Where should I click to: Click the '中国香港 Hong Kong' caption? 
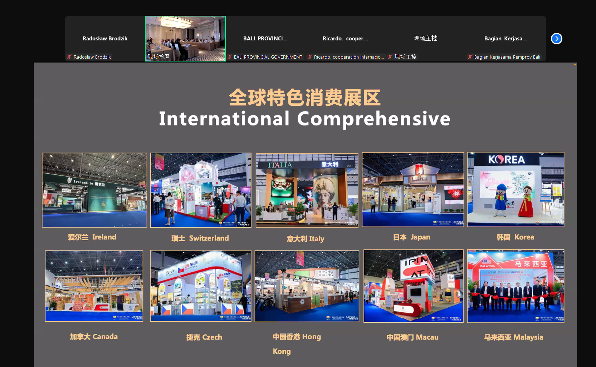pyautogui.click(x=297, y=344)
